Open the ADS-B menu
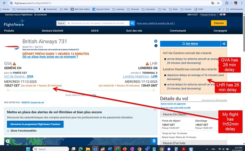This screenshot has height=151, width=245. pos(95,31)
